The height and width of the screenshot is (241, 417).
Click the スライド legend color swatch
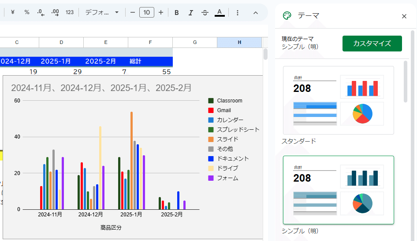click(211, 139)
